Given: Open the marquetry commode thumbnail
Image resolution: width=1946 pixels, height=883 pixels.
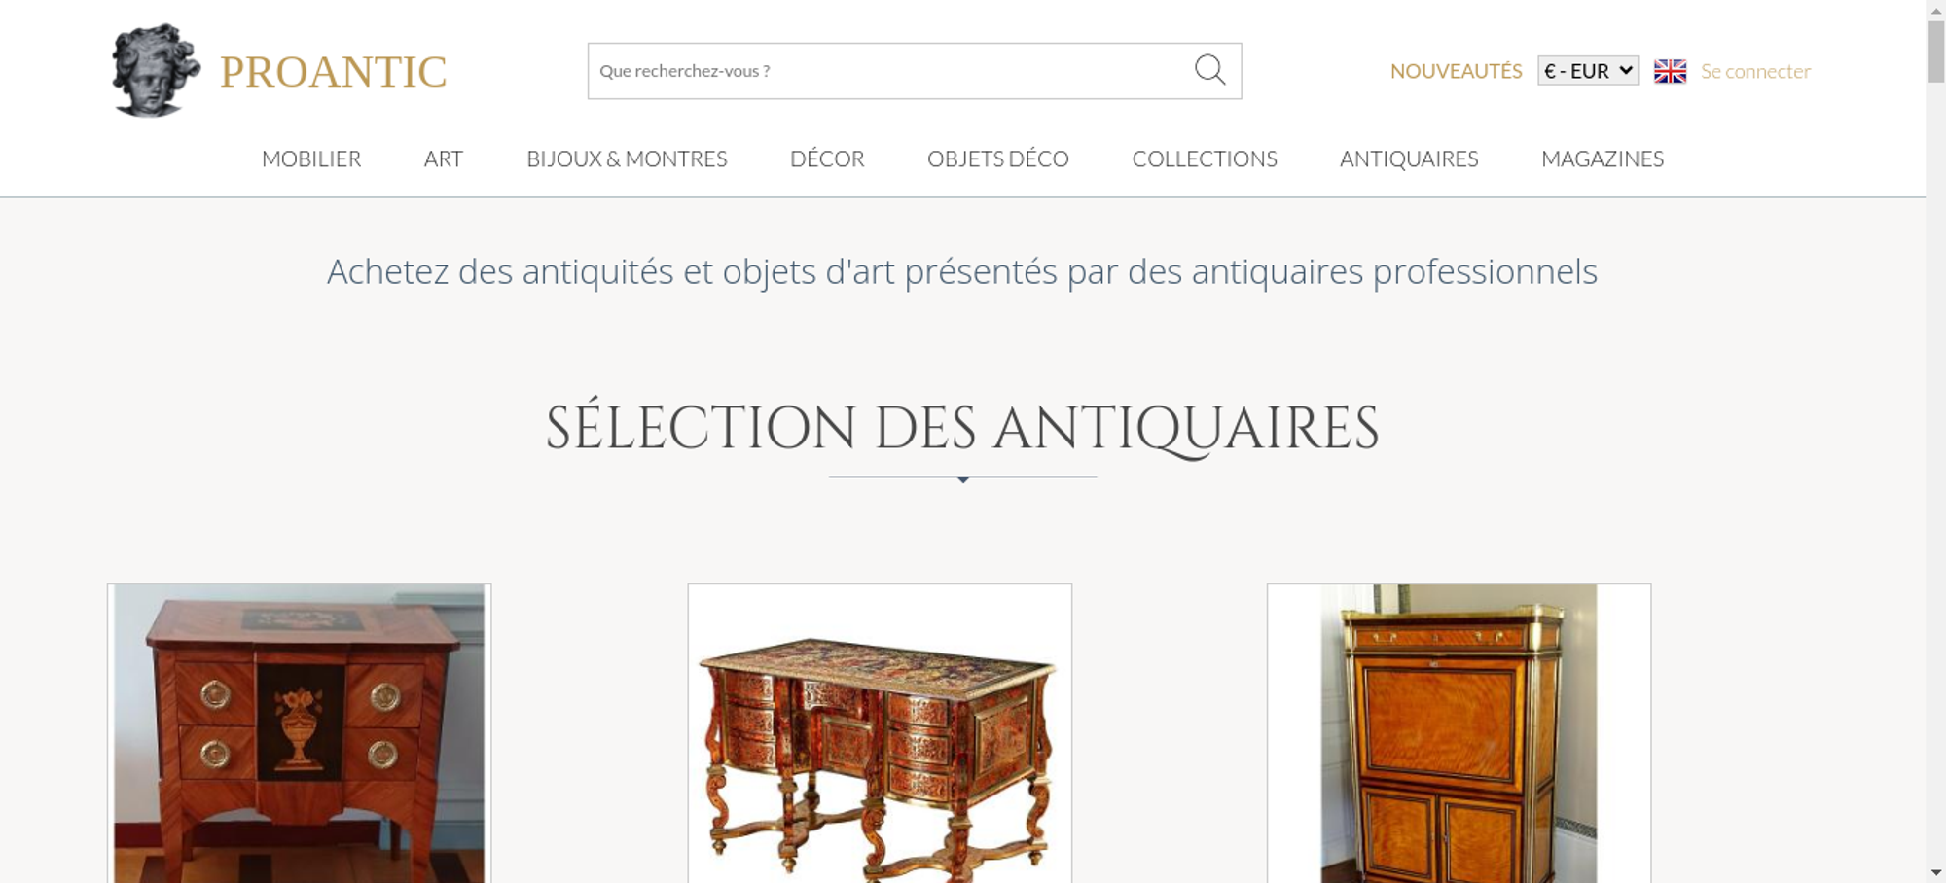Looking at the screenshot, I should tap(299, 733).
